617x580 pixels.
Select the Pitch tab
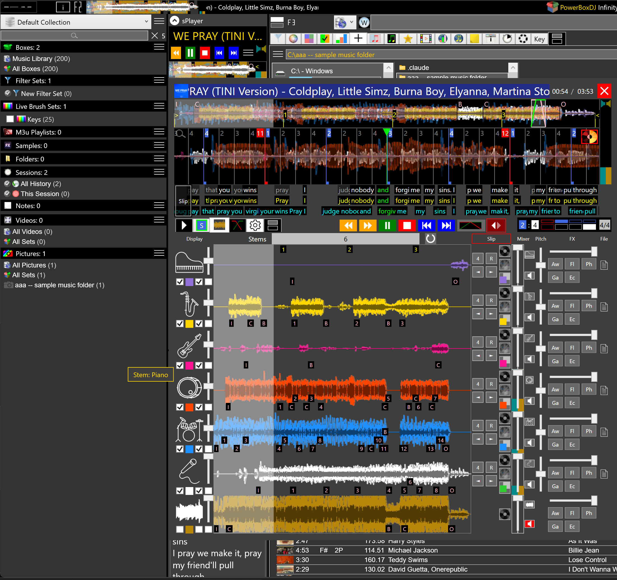pos(541,239)
